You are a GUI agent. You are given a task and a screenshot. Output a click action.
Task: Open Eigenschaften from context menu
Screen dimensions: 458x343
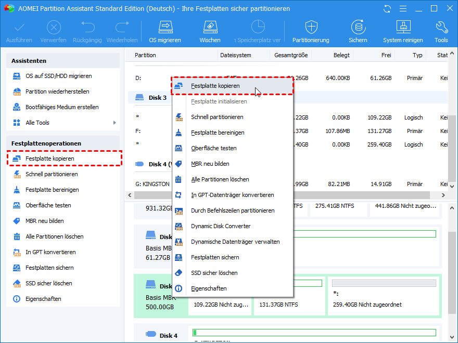point(232,288)
